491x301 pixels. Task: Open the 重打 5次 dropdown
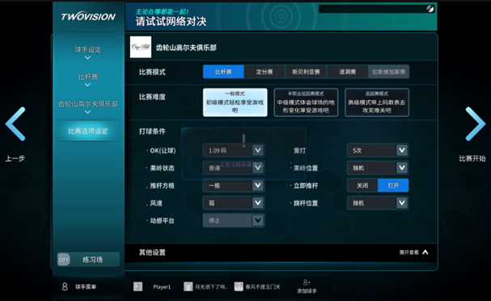tap(378, 150)
